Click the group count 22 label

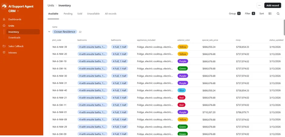80,32
